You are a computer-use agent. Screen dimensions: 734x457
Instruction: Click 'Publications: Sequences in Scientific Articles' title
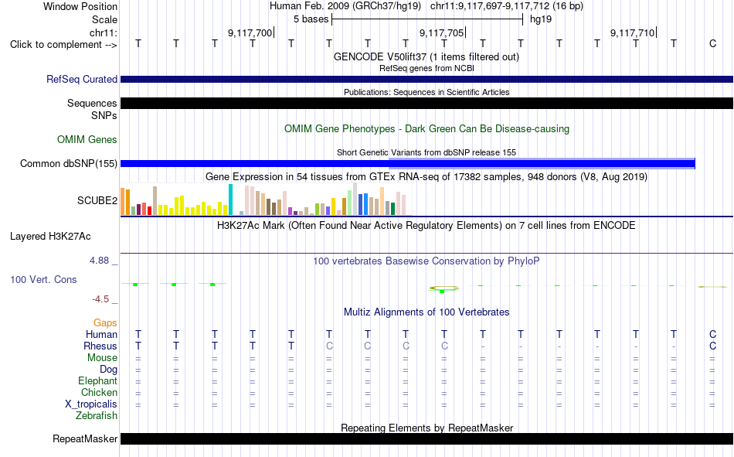pos(426,92)
